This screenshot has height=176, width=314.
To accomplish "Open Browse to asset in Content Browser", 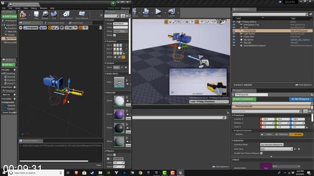I will 45,15.
